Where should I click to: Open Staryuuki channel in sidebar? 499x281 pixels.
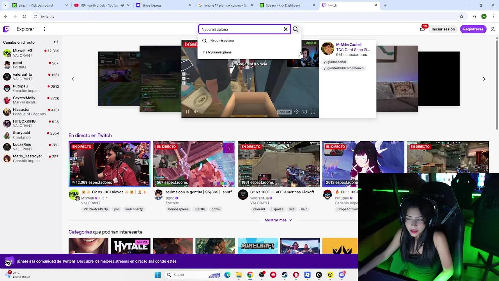click(31, 135)
